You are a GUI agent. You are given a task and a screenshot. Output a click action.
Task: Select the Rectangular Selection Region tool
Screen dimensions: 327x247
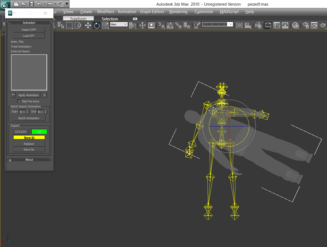pos(69,25)
